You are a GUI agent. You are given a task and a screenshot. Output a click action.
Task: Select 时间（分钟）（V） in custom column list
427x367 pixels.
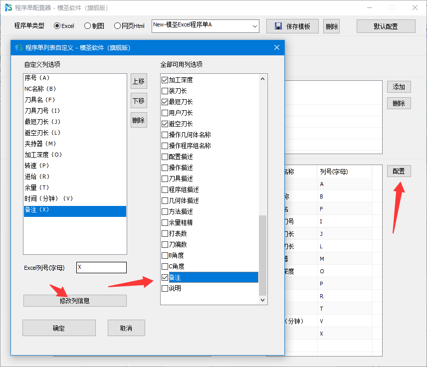point(75,198)
